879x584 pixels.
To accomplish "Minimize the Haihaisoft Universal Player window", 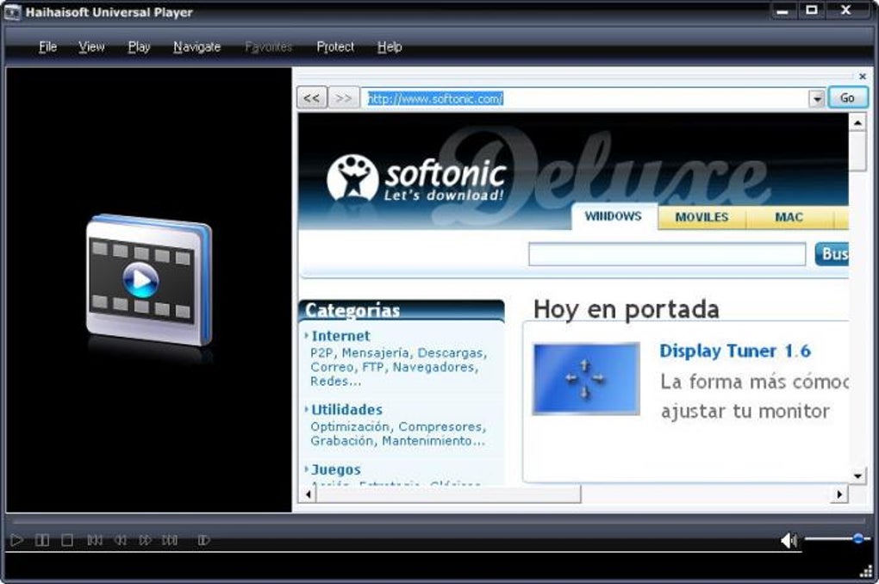I will point(782,10).
